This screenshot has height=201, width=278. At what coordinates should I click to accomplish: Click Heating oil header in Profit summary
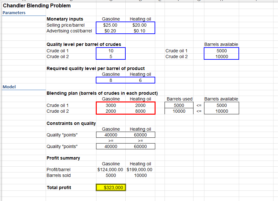140,164
